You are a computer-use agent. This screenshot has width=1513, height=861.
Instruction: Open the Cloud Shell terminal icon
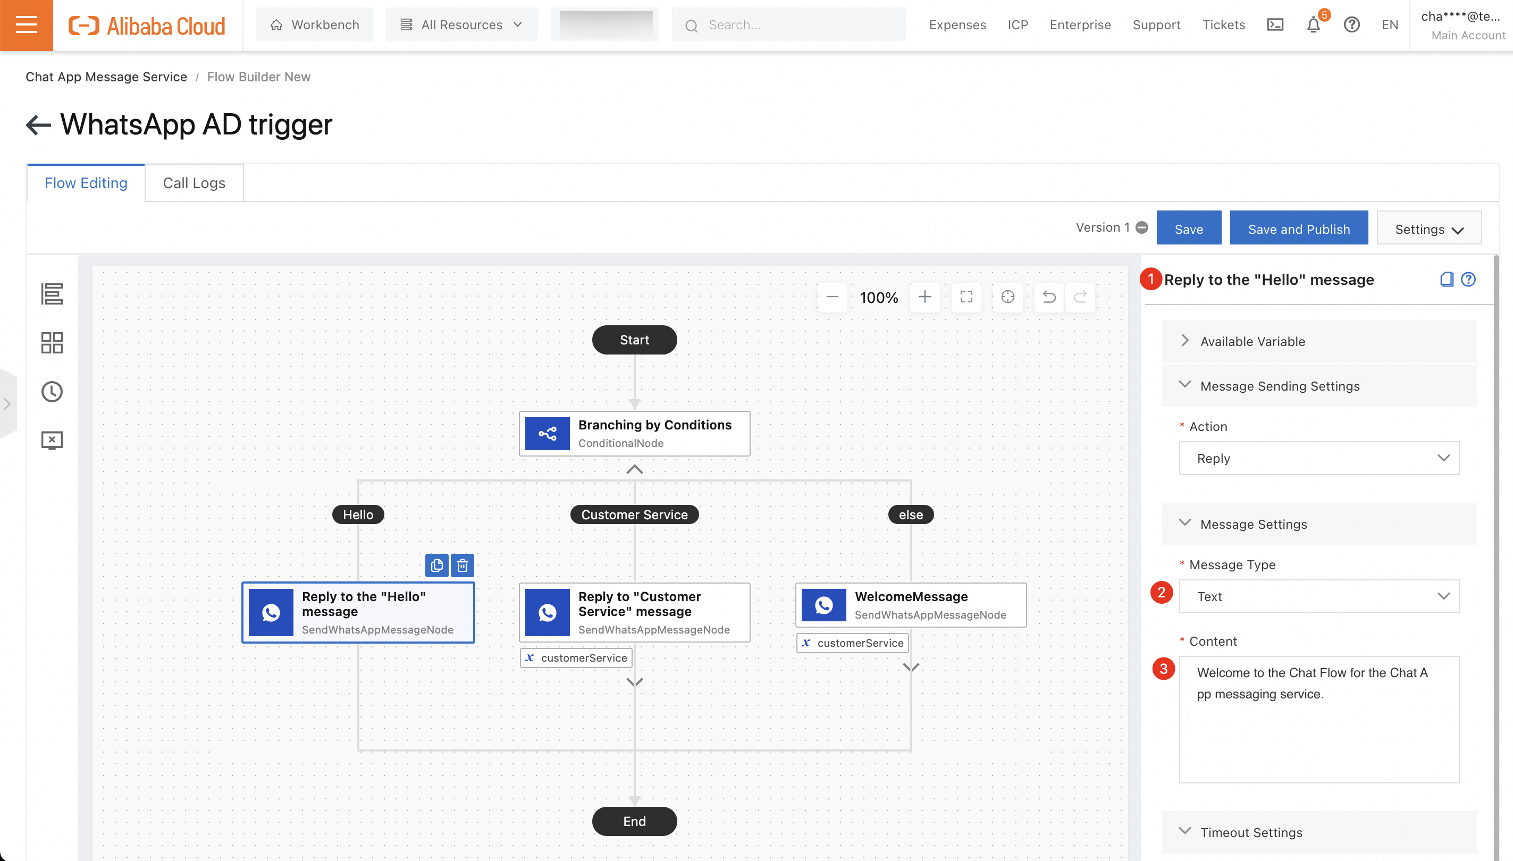[x=1275, y=25]
